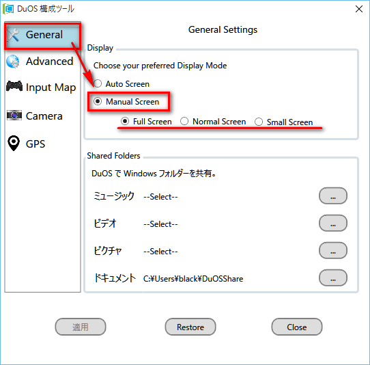Click the General Settings heading

(x=223, y=30)
